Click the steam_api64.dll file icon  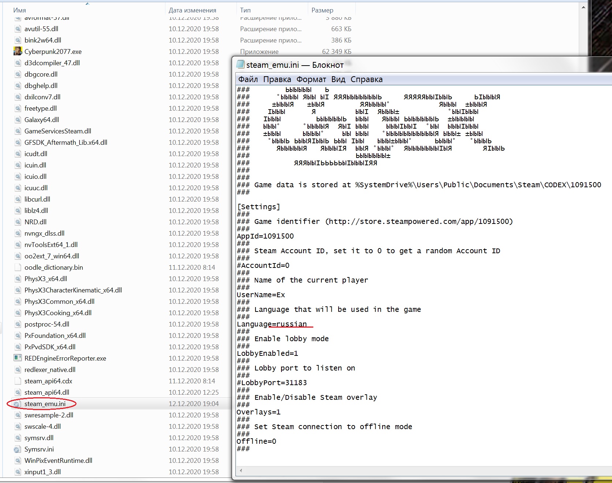[x=18, y=392]
